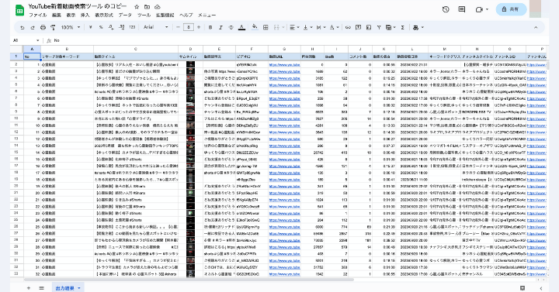Image resolution: width=559 pixels, height=292 pixels.
Task: Check the cloud save status icon
Action: tap(157, 7)
